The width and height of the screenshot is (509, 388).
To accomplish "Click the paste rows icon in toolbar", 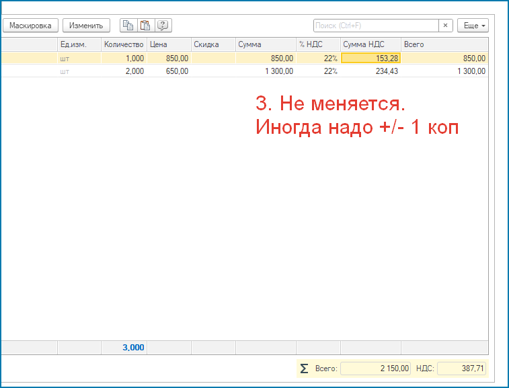I will coord(145,26).
